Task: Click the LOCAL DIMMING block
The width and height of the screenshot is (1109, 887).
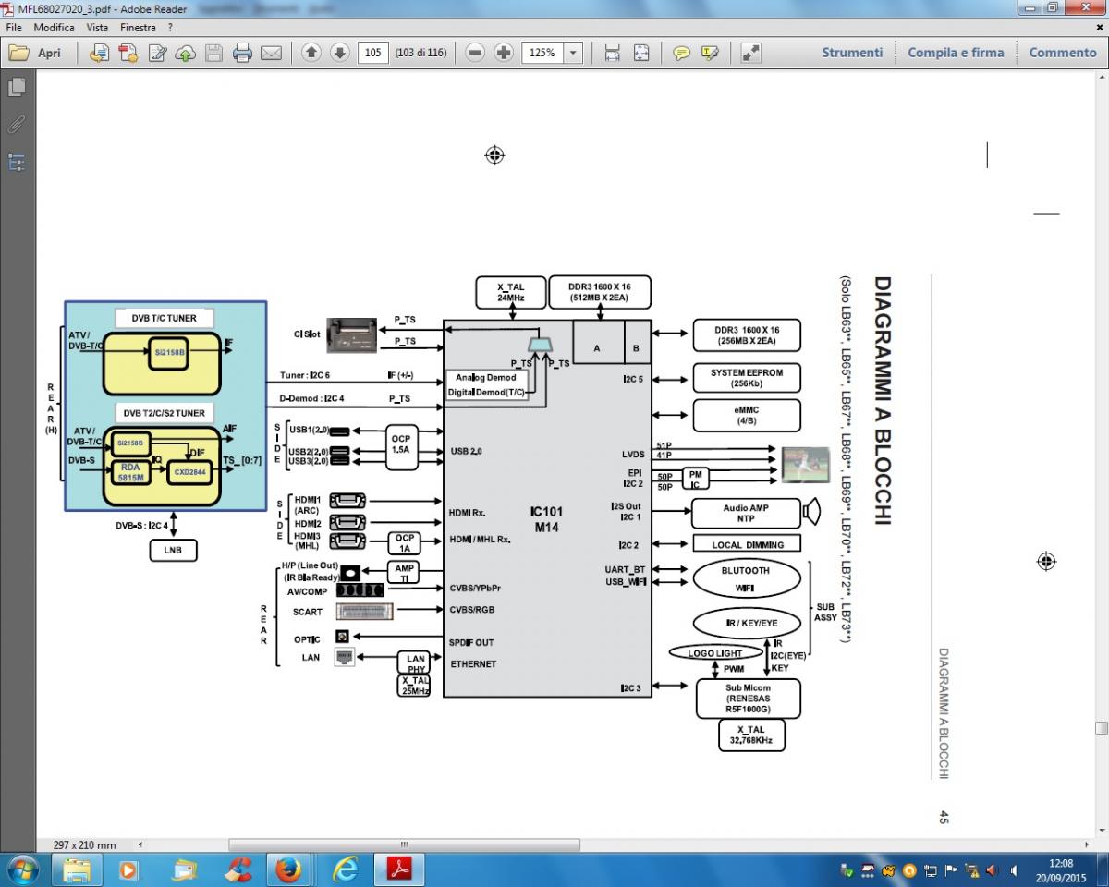Action: (x=747, y=544)
